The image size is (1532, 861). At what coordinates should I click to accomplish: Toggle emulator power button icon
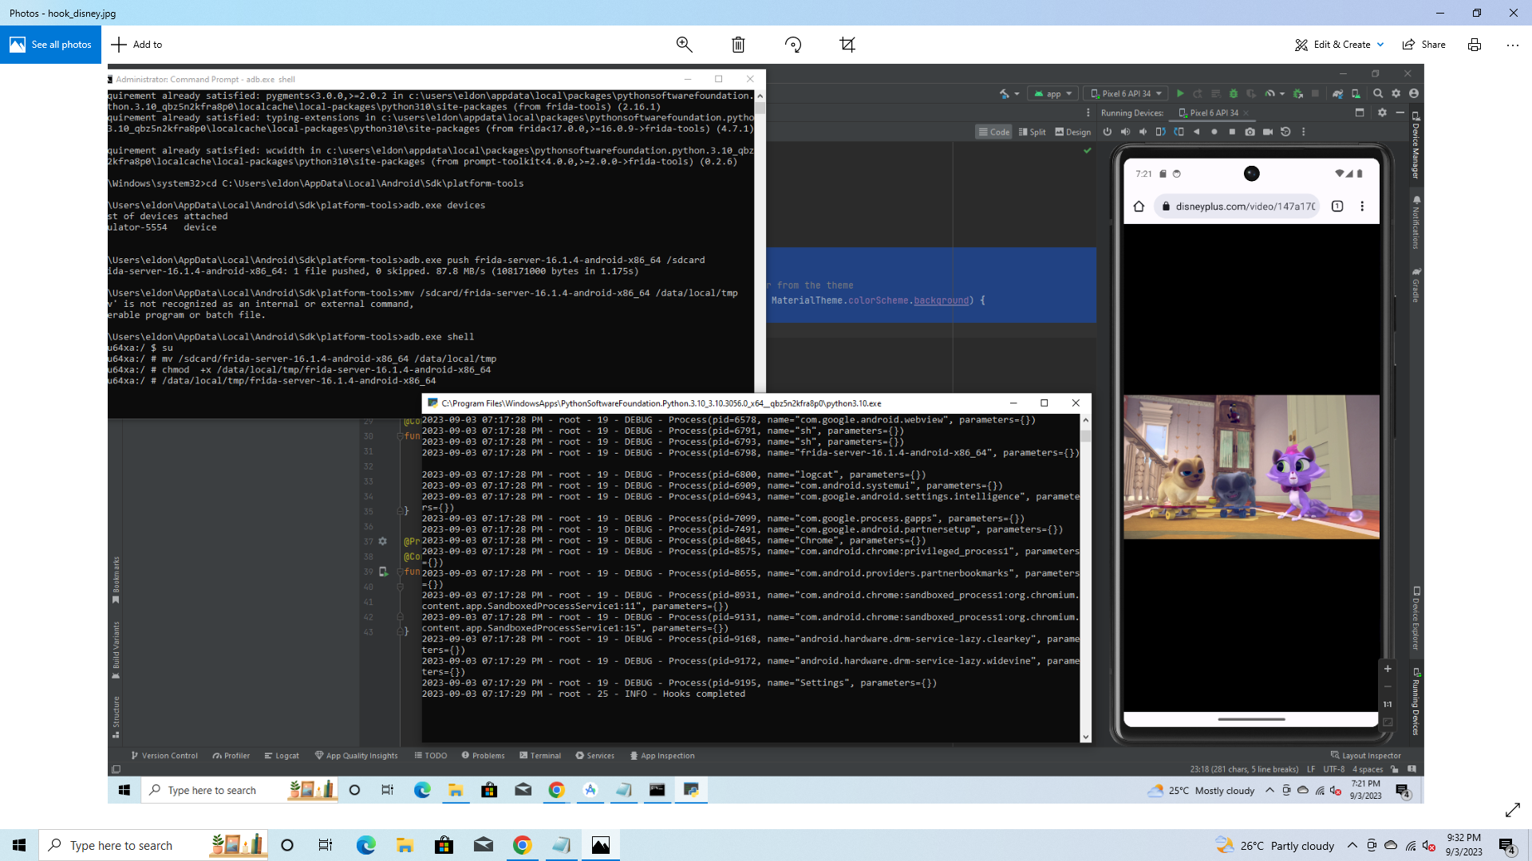[1107, 132]
